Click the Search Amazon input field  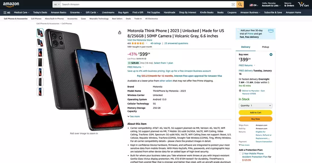146,4
